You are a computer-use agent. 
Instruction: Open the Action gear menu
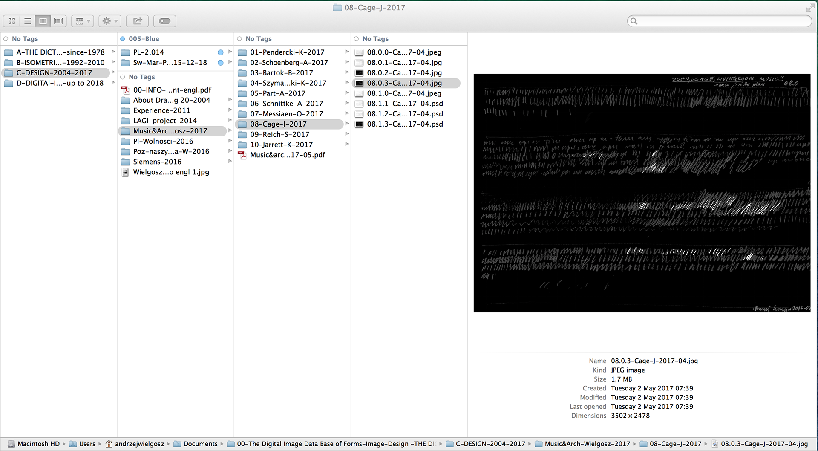[110, 21]
